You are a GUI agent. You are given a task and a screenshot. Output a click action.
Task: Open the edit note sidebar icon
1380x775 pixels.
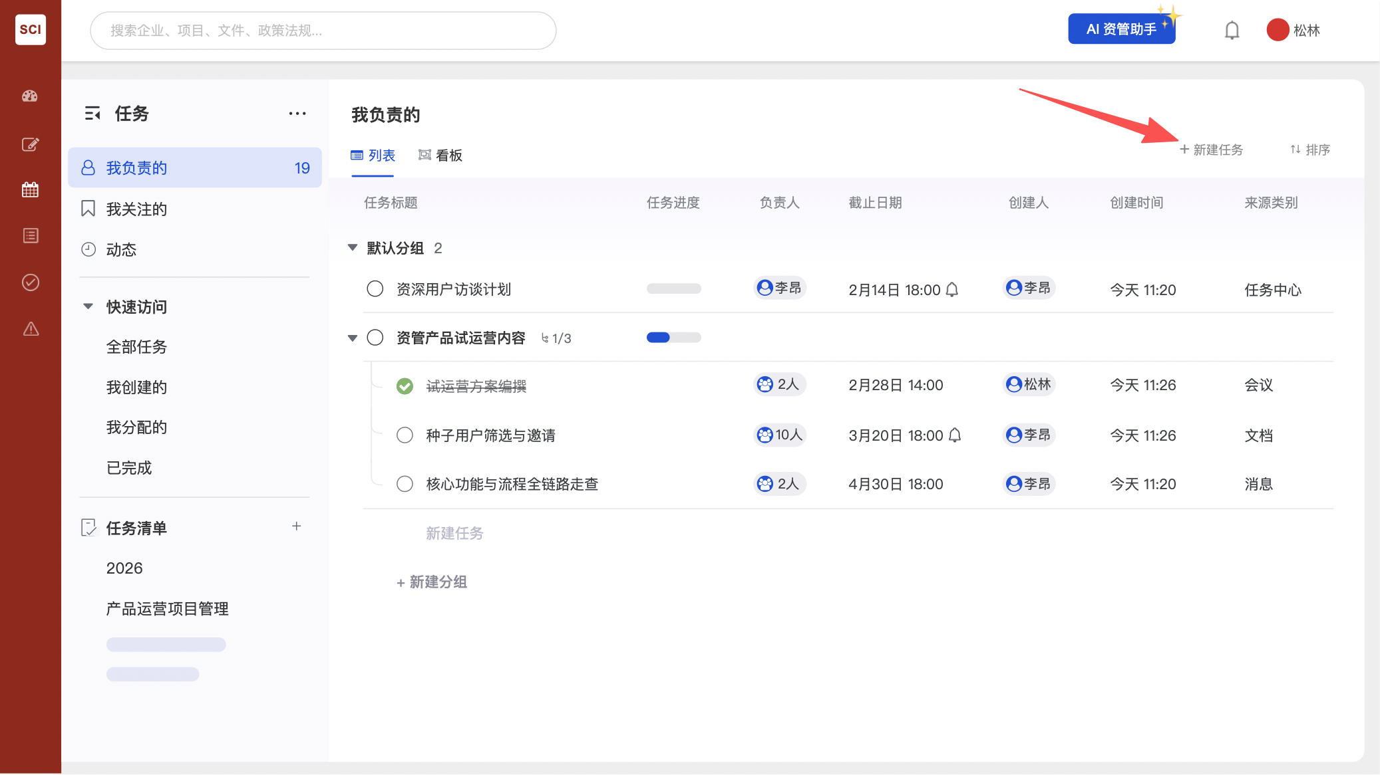pyautogui.click(x=30, y=144)
